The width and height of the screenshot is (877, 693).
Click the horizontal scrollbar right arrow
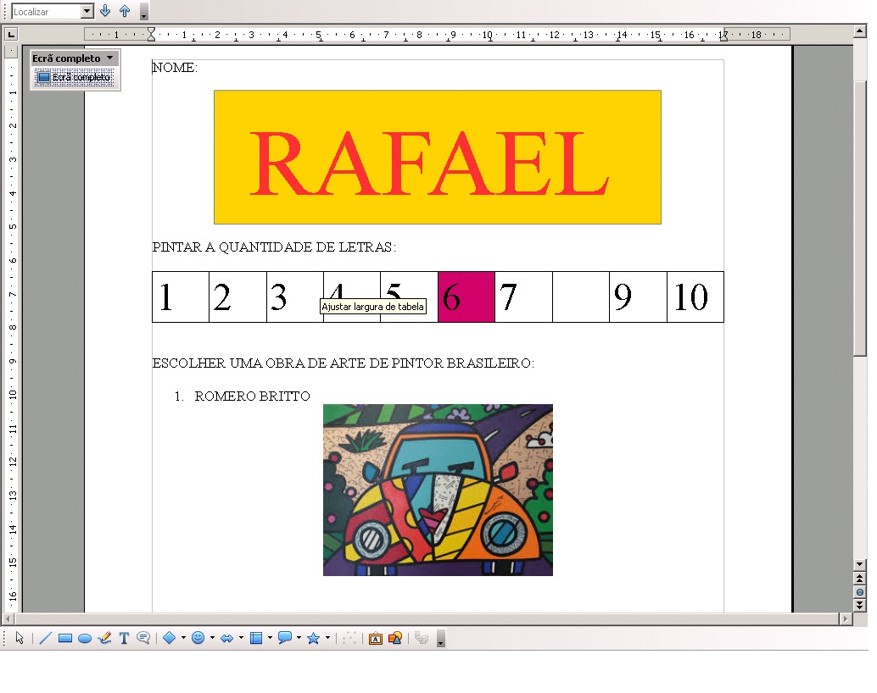(846, 618)
